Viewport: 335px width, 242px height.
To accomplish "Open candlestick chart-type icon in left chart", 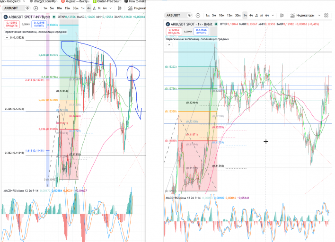I will point(120,8).
